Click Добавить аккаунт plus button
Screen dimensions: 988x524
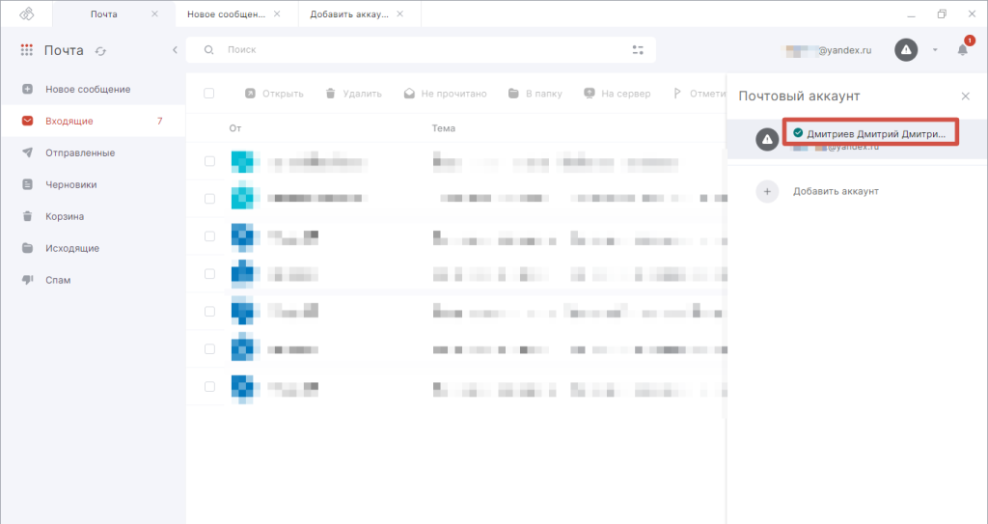[767, 191]
